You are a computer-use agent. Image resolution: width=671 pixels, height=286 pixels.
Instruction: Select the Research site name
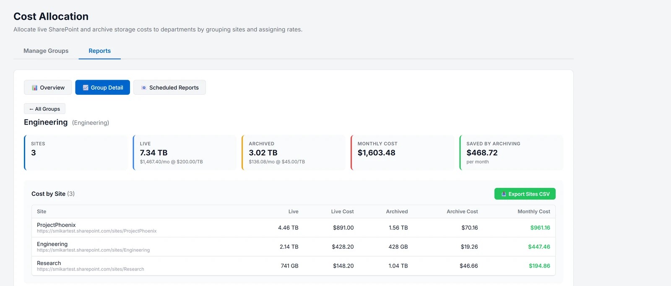(49, 263)
